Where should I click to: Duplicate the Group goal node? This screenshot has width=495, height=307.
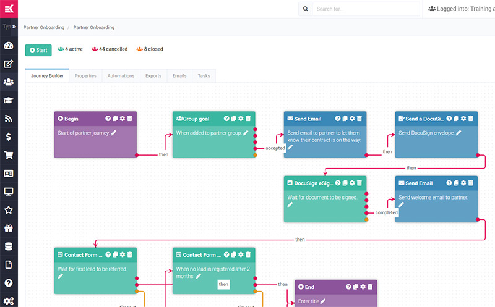pyautogui.click(x=234, y=119)
